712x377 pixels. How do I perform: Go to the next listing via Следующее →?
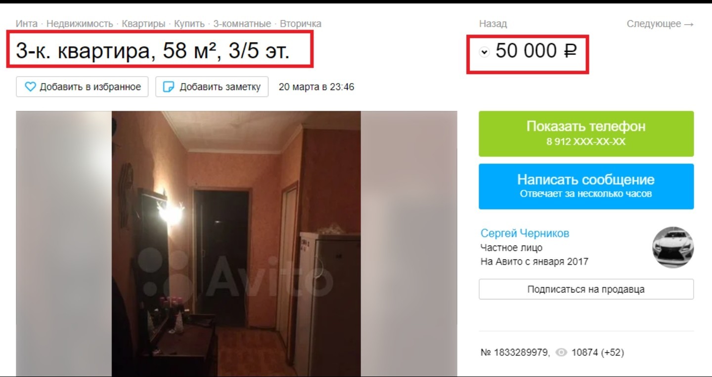[661, 24]
